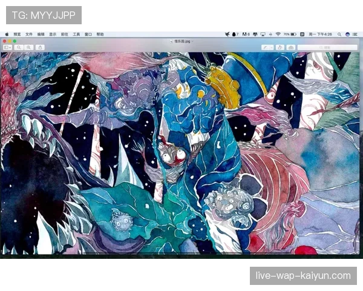
Task: Rotate the image with the rotate button
Action: 280,47
